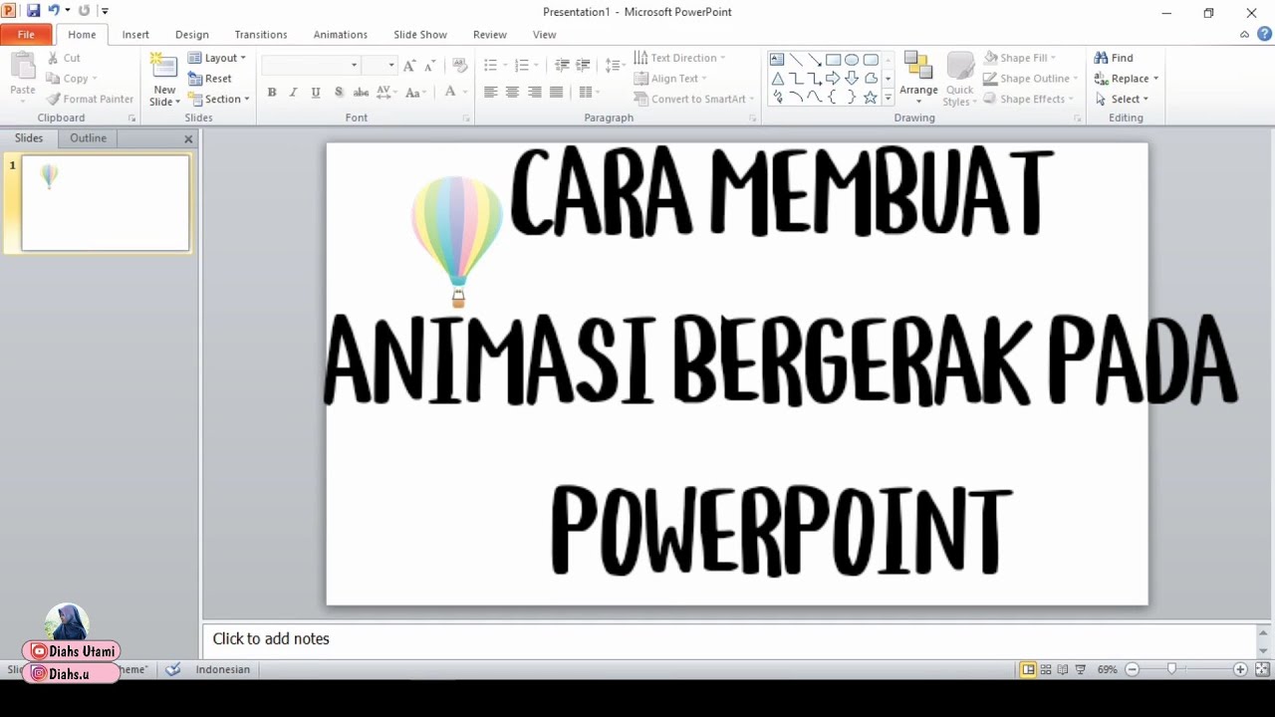Open the Arrange dropdown
This screenshot has height=717, width=1275.
918,78
